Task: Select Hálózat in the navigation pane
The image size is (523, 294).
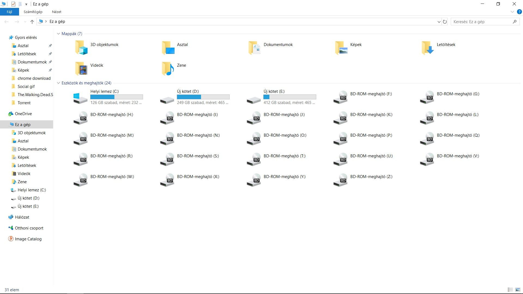Action: coord(22,217)
